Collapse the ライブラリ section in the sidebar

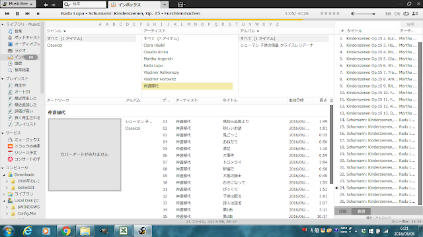(x=3, y=24)
